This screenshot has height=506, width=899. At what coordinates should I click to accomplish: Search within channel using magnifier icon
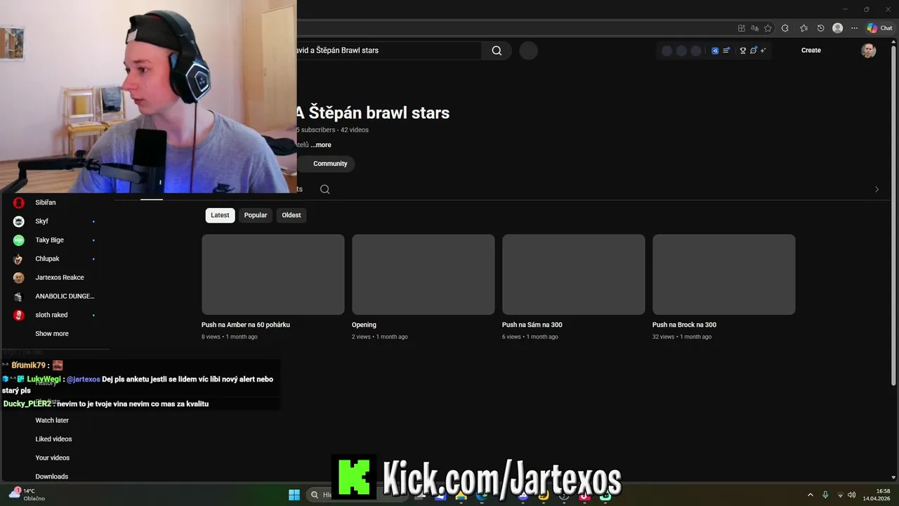[324, 189]
